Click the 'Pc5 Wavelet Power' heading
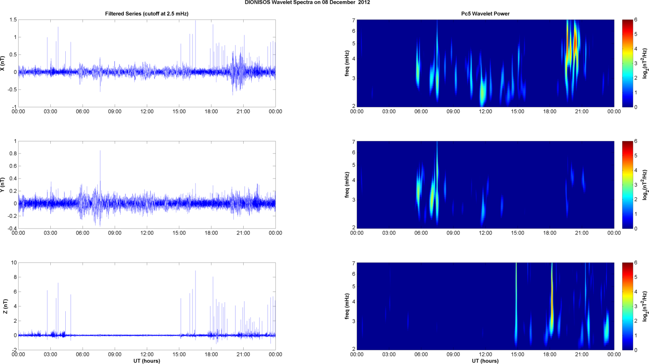Screen dimensions: 649x364 (485, 14)
